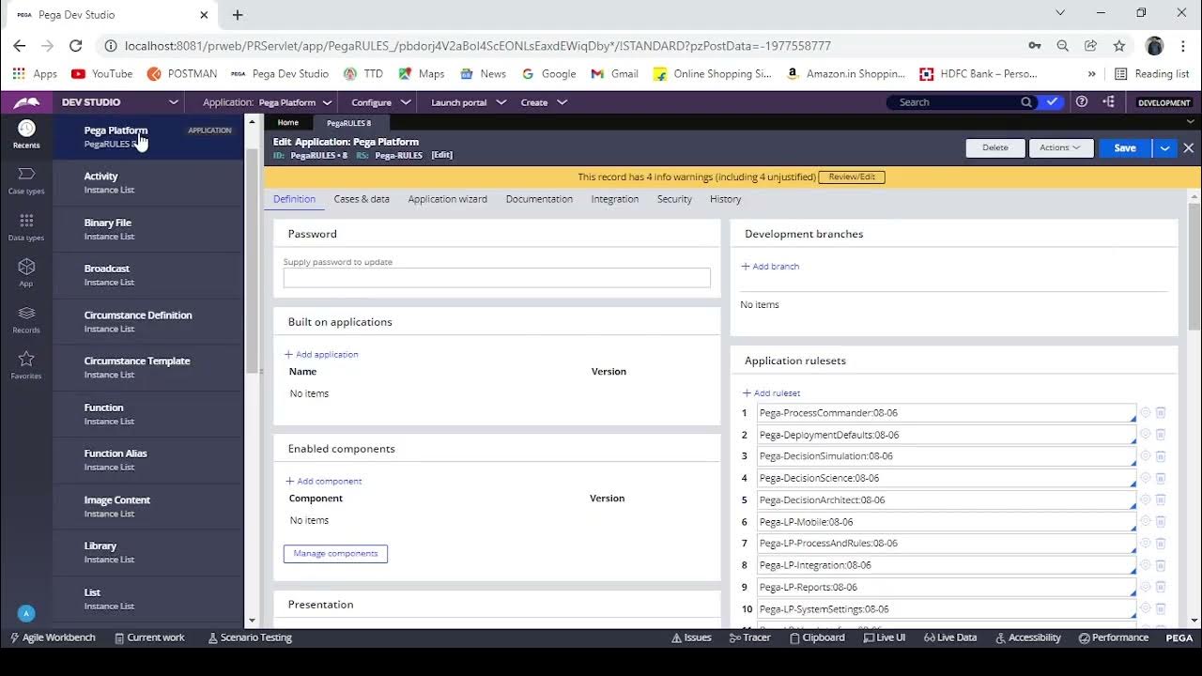Open the App explorer icon

[x=26, y=273]
